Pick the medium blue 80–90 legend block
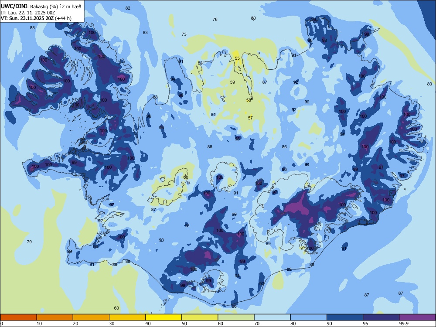This screenshot has height=327, width=436. tap(309, 317)
